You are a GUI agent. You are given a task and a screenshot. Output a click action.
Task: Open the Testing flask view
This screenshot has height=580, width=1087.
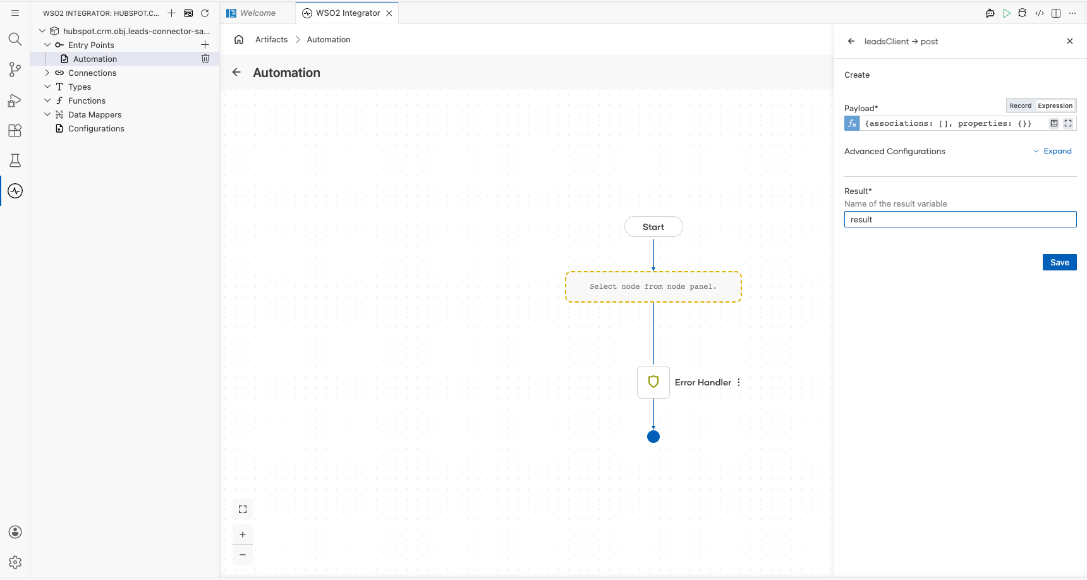point(15,160)
